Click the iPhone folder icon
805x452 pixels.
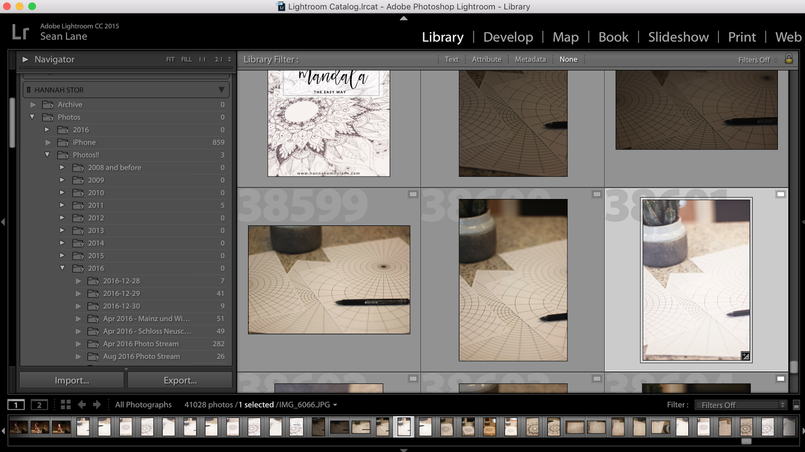[63, 142]
